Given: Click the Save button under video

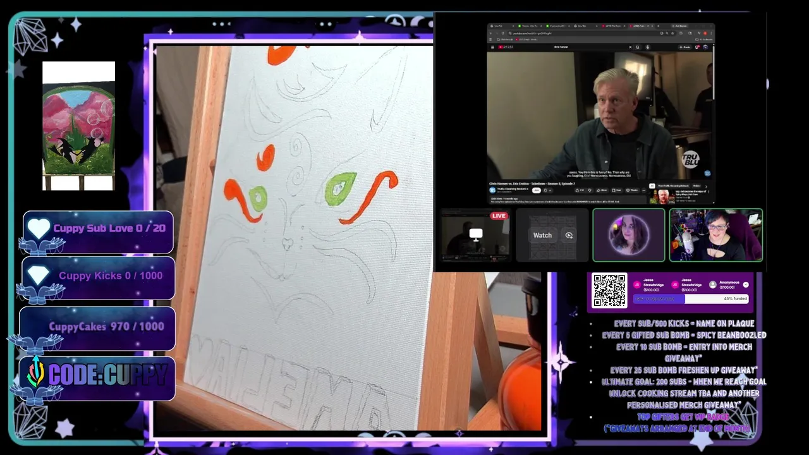Looking at the screenshot, I should tap(616, 190).
